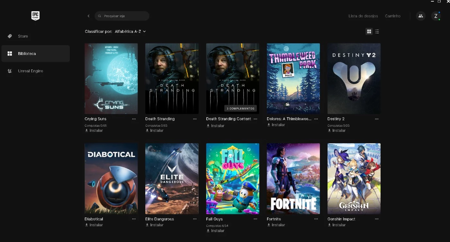Viewport: 450px width, 242px height.
Task: Select Unreal Engine in the sidebar
Action: tap(35, 71)
